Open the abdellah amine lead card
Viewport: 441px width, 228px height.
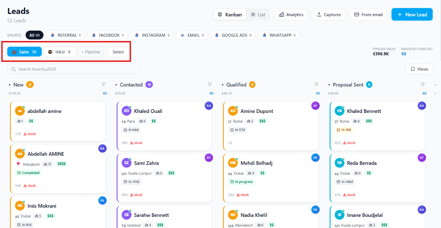58,122
